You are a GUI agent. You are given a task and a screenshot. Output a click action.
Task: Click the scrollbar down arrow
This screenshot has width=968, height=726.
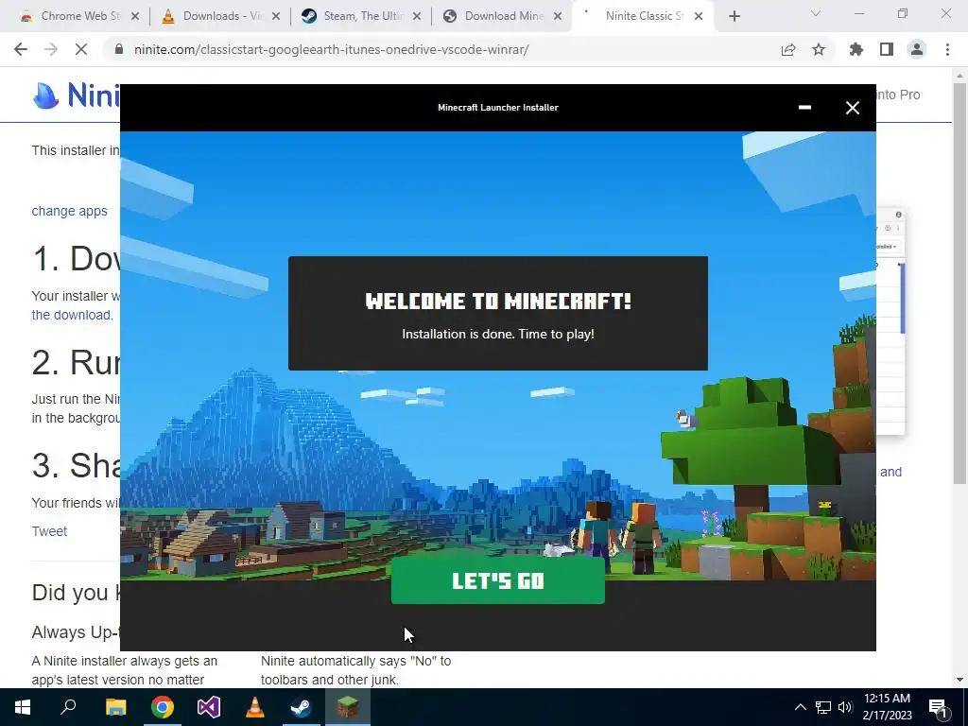(x=960, y=681)
